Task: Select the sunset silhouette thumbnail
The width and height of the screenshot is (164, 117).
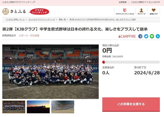Action: 38,107
